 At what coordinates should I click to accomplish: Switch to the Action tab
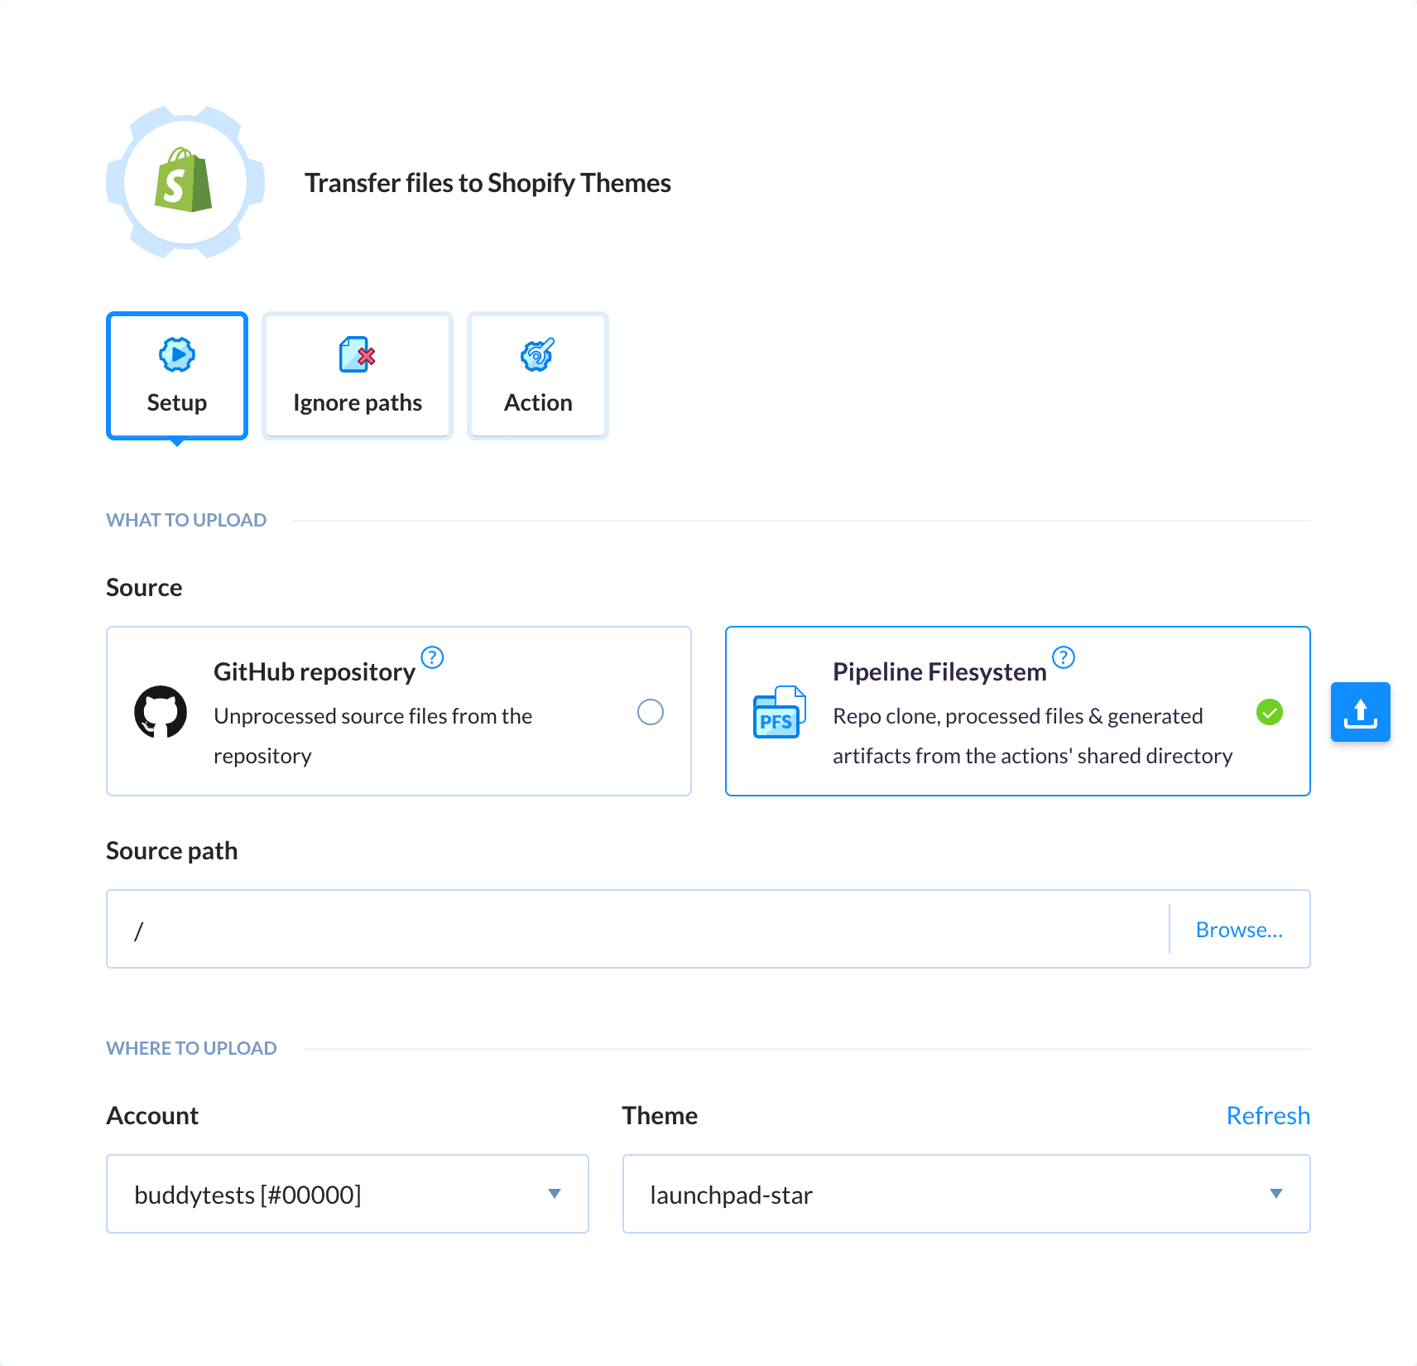click(x=537, y=377)
